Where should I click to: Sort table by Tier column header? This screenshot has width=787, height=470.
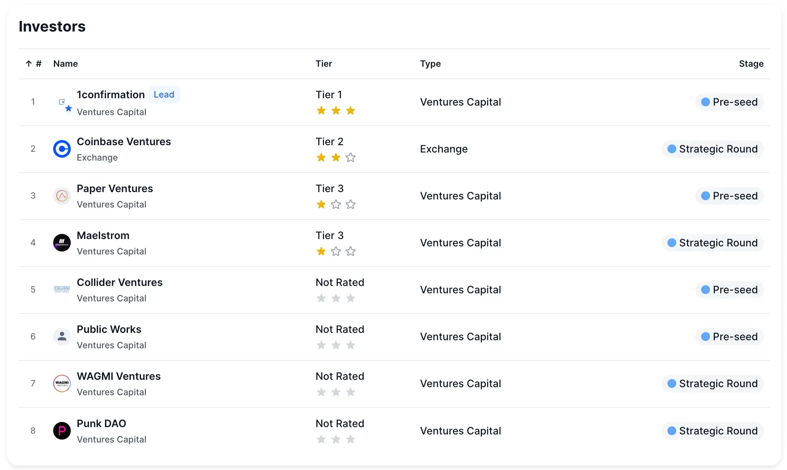(x=323, y=64)
